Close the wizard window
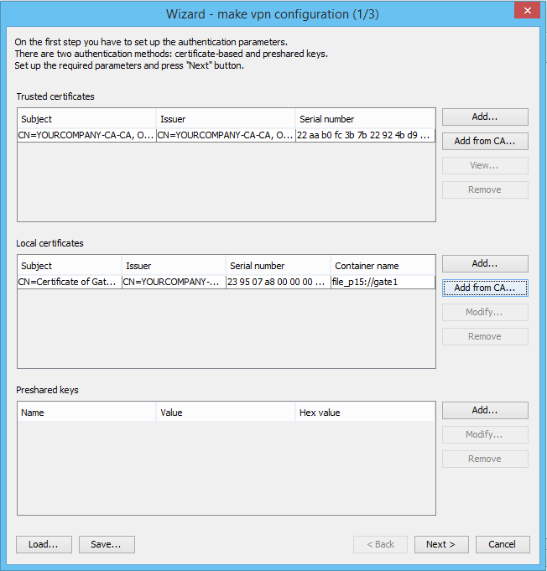Screen dimensions: 547x571 click(x=527, y=10)
